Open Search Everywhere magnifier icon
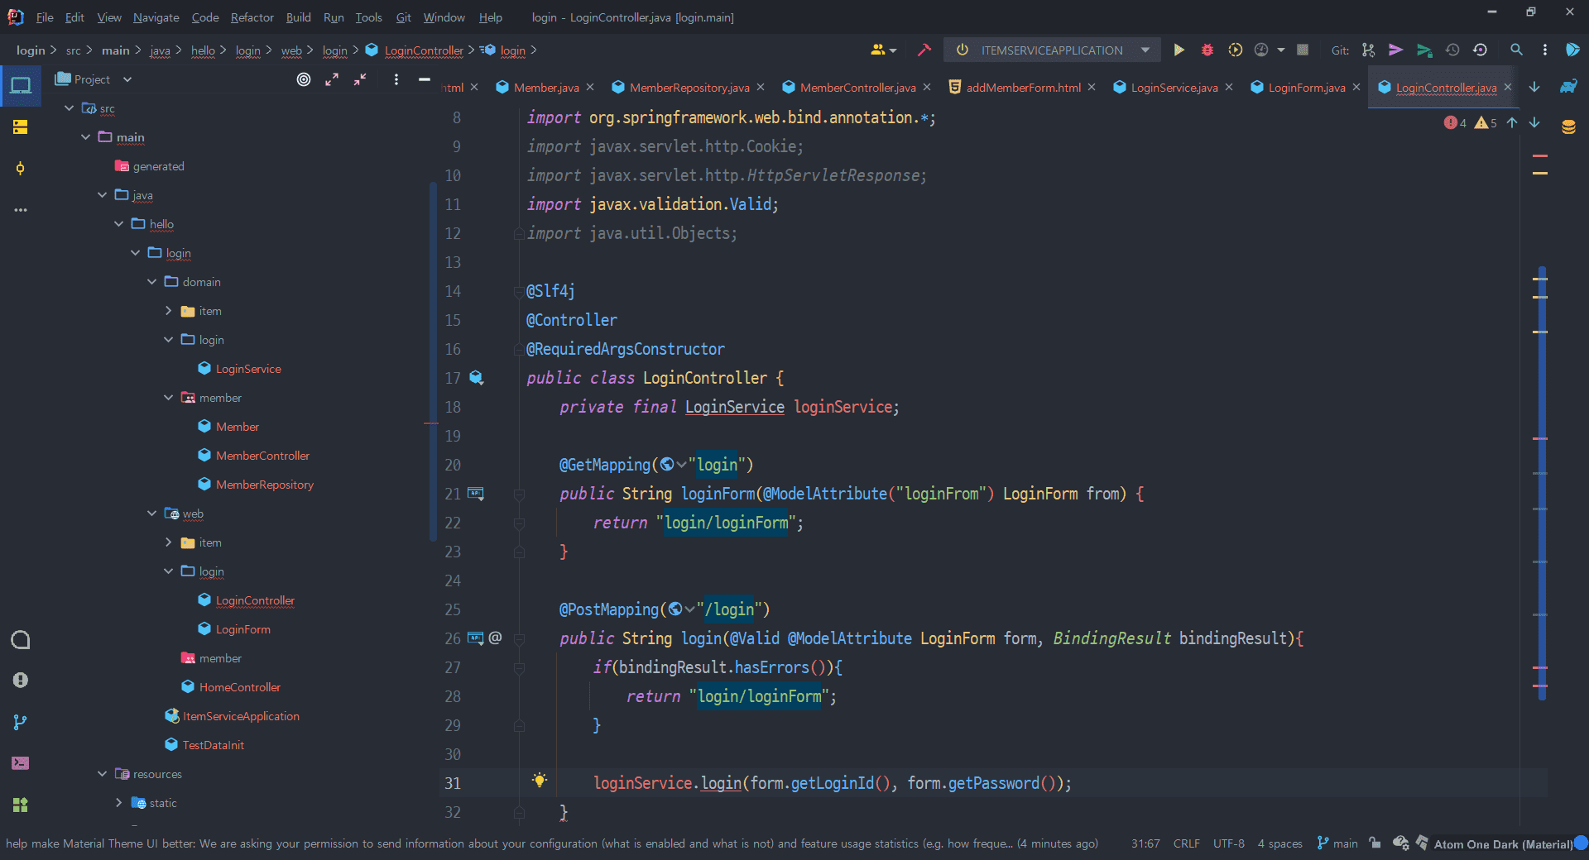1589x860 pixels. tap(1516, 50)
